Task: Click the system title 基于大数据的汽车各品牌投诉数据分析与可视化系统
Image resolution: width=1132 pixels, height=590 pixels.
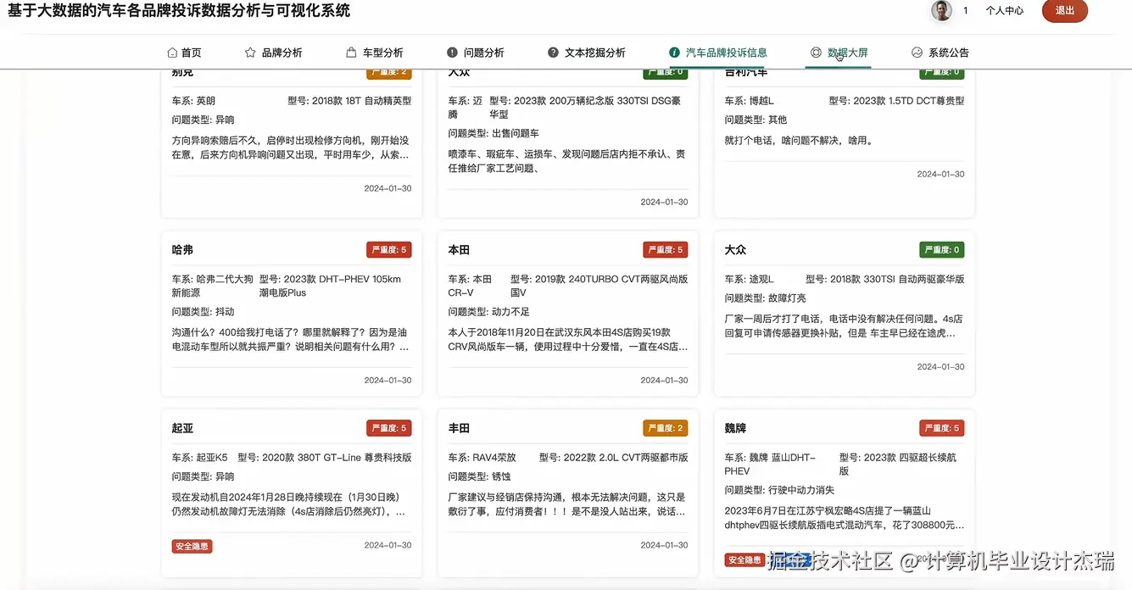Action: click(x=179, y=11)
